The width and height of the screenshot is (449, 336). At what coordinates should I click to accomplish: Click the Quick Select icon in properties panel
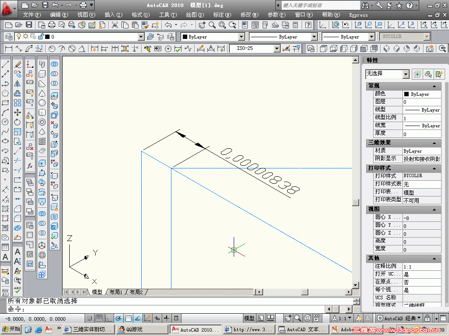(438, 74)
